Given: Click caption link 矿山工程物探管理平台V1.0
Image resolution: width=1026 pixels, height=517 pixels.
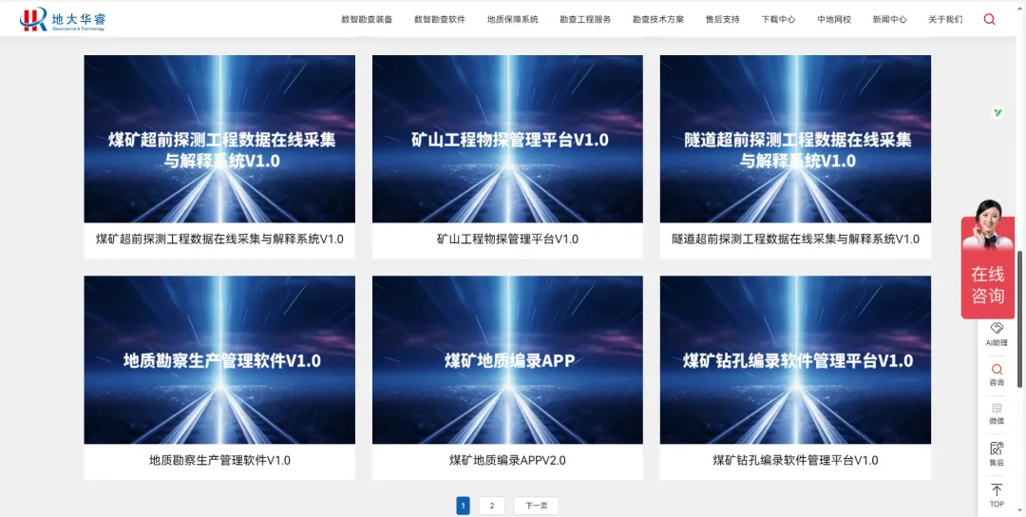Looking at the screenshot, I should (507, 239).
